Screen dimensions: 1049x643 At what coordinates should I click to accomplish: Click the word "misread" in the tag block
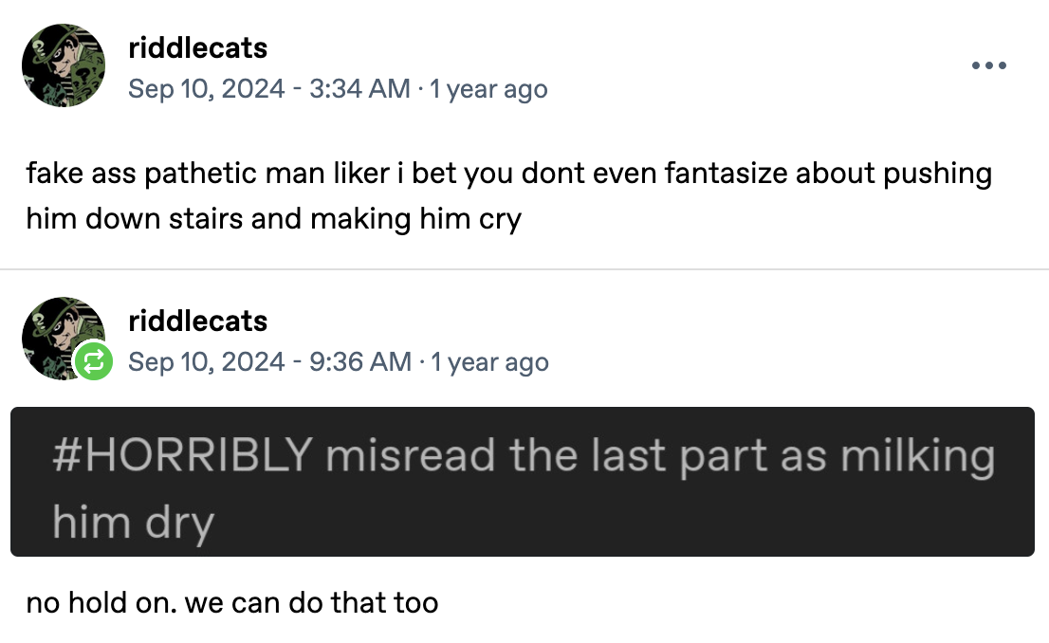(x=412, y=456)
